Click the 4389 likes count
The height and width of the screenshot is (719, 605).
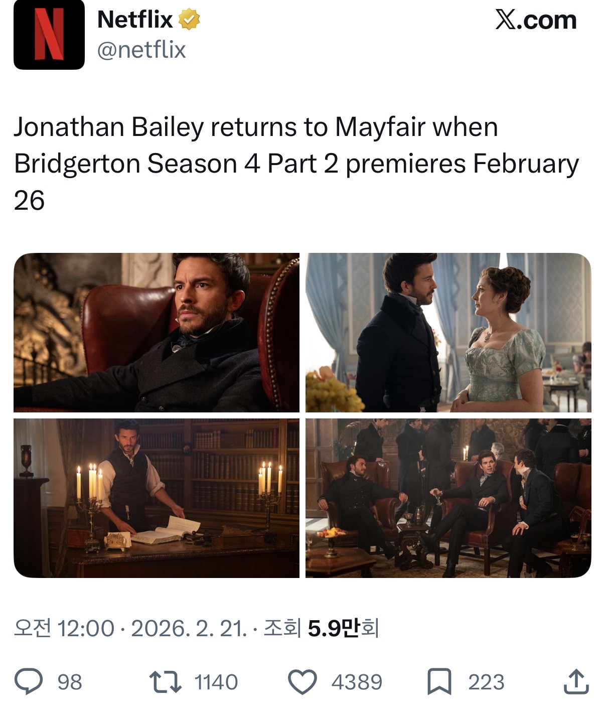(357, 682)
